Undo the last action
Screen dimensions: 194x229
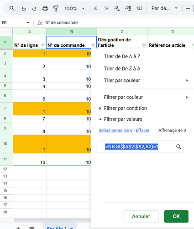click(x=24, y=9)
